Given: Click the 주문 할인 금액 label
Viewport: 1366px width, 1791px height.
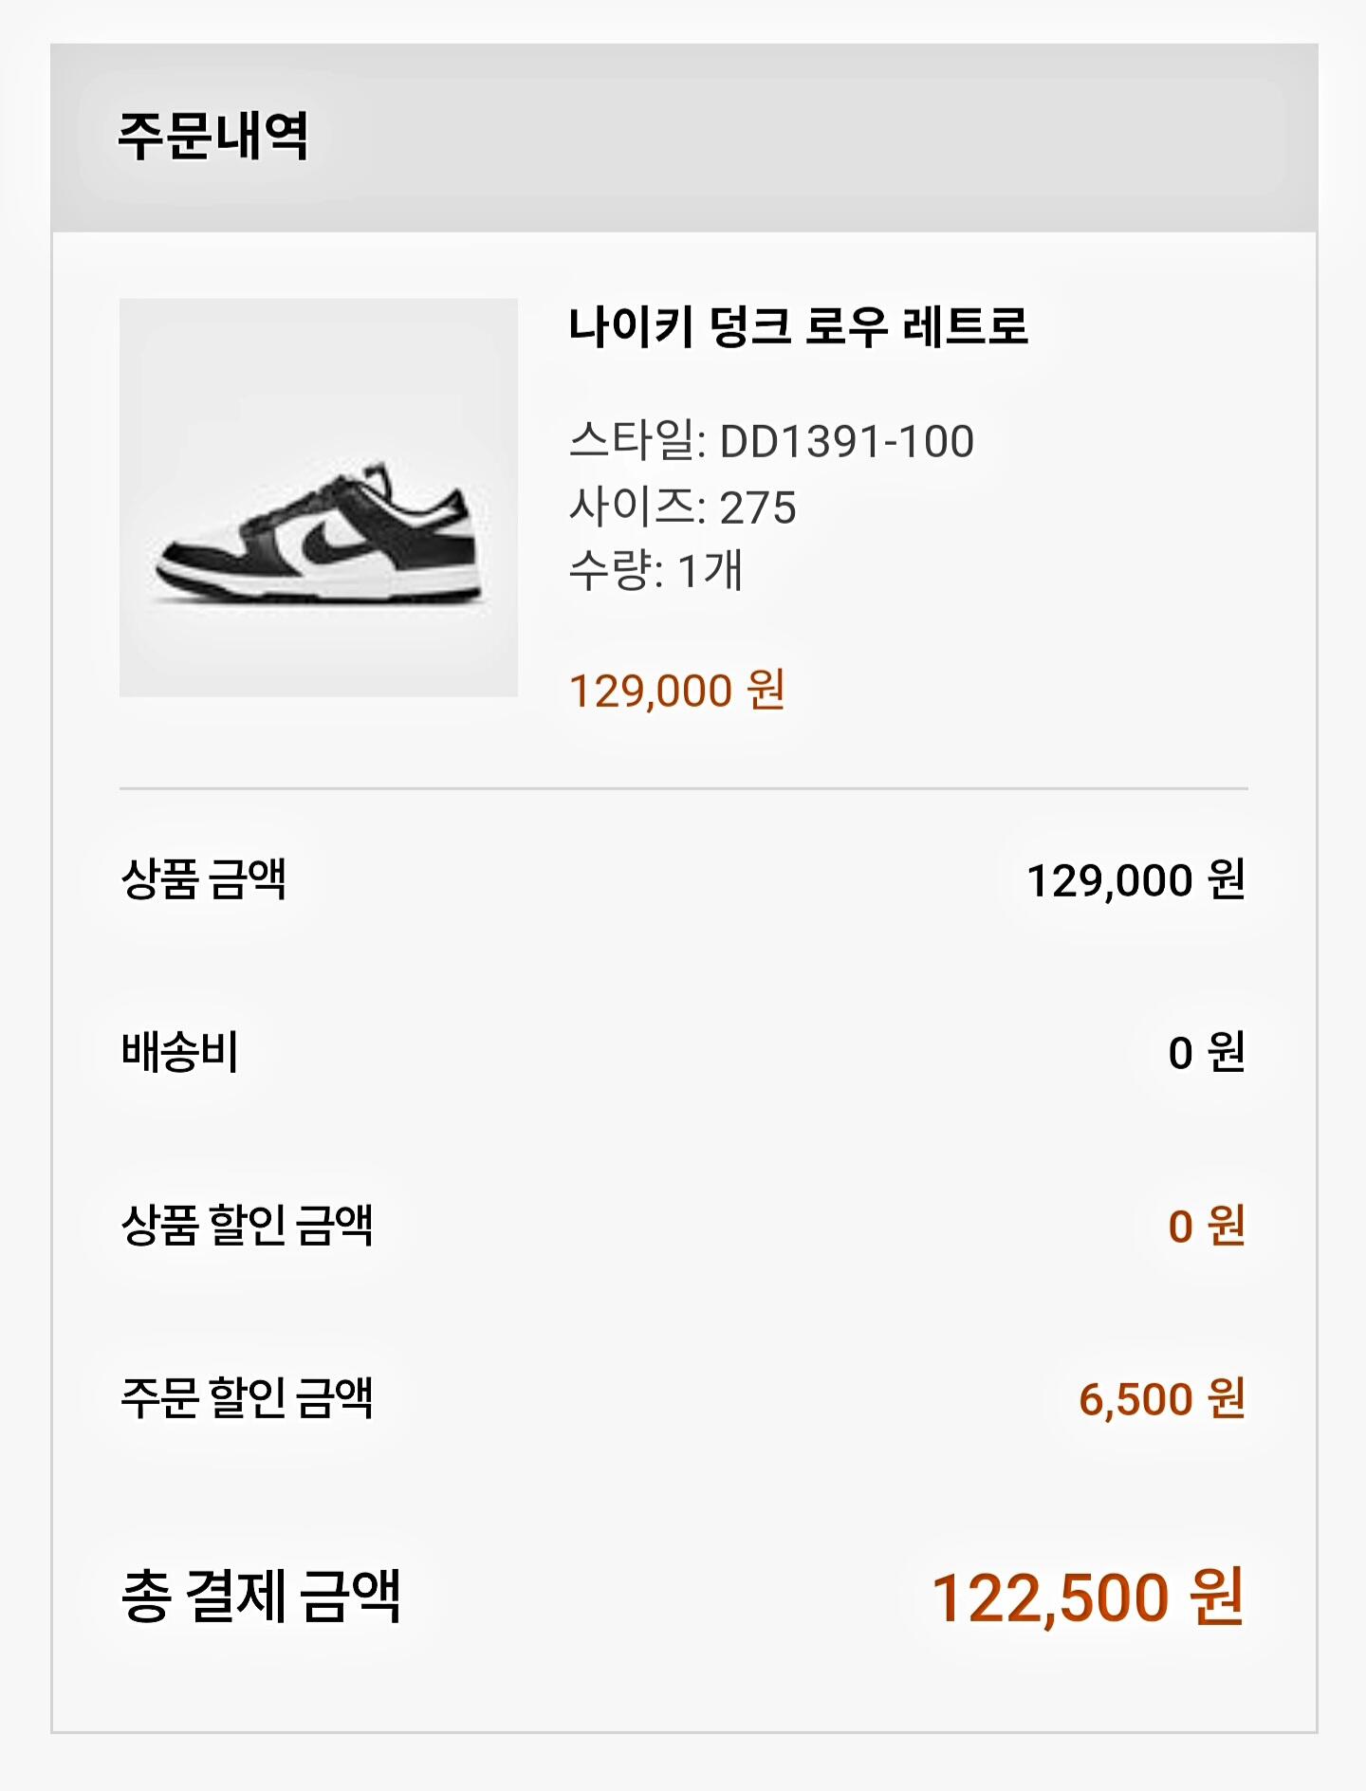Looking at the screenshot, I should pos(247,1397).
